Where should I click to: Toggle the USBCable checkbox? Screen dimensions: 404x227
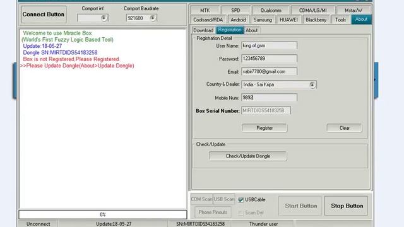[241, 200]
